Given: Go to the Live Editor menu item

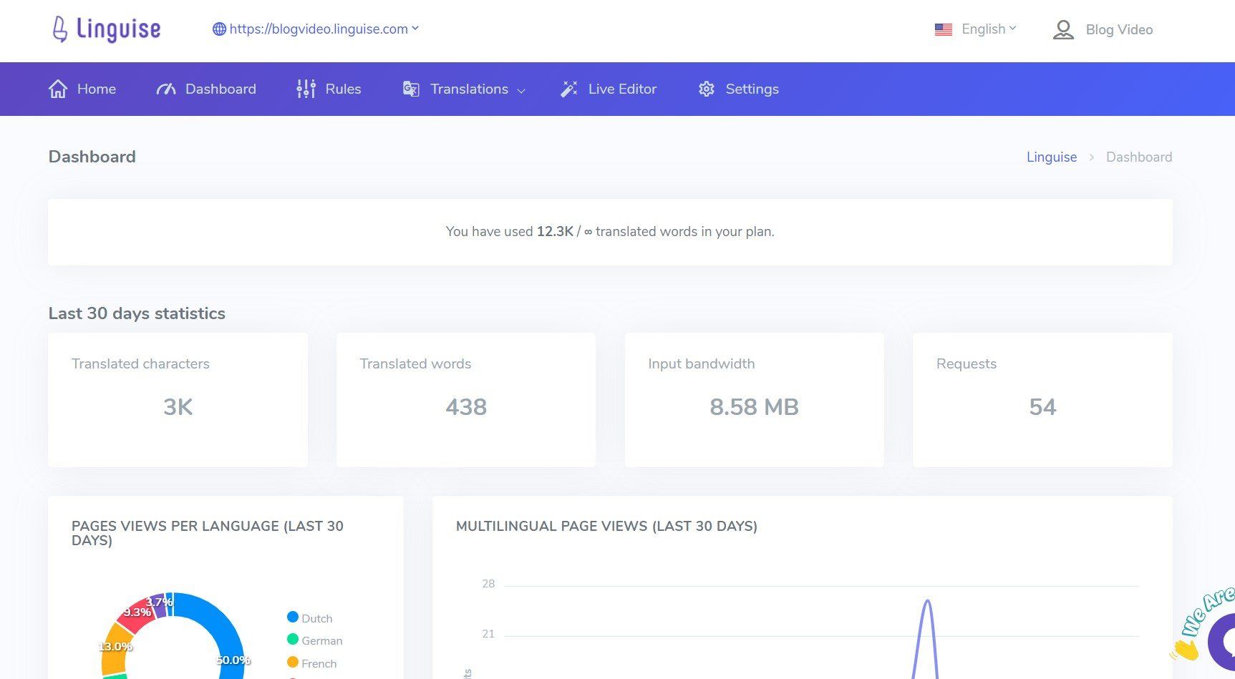Looking at the screenshot, I should pyautogui.click(x=621, y=89).
